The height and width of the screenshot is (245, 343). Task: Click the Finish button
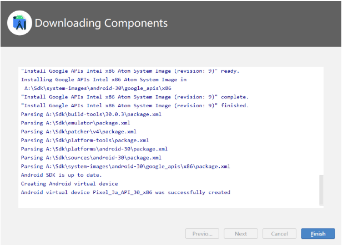(x=318, y=234)
